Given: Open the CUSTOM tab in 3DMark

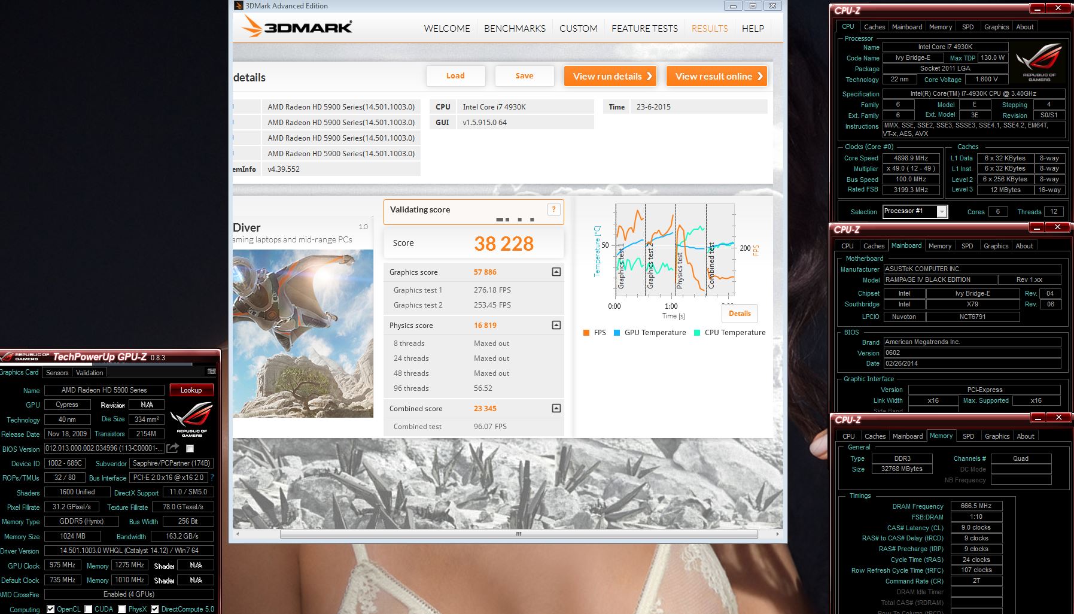Looking at the screenshot, I should (x=578, y=28).
